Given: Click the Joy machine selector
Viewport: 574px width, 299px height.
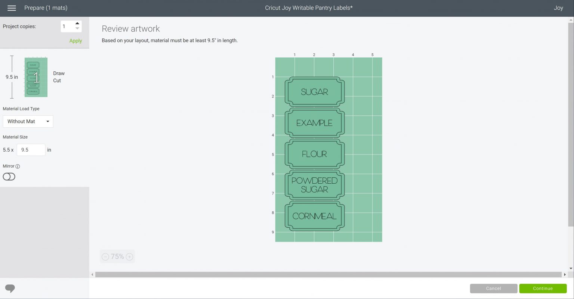Looking at the screenshot, I should click(x=558, y=8).
